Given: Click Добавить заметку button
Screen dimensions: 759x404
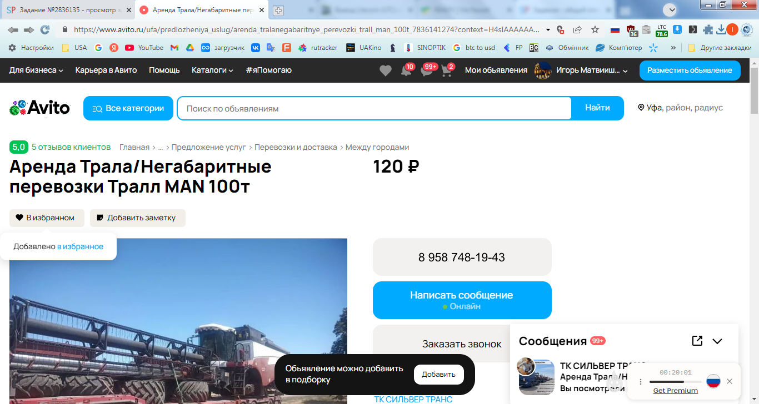Looking at the screenshot, I should click(x=138, y=218).
